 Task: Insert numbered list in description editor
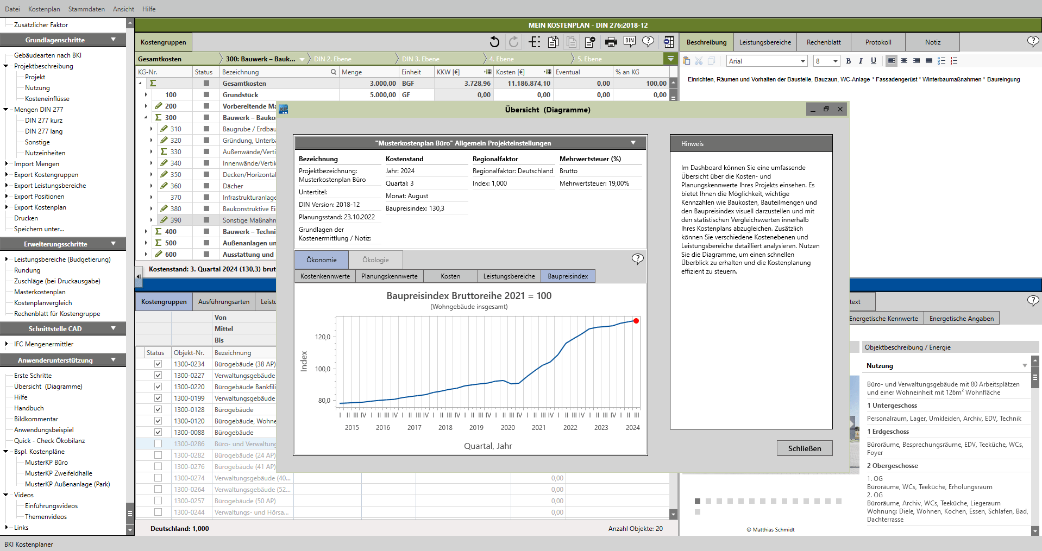point(954,61)
